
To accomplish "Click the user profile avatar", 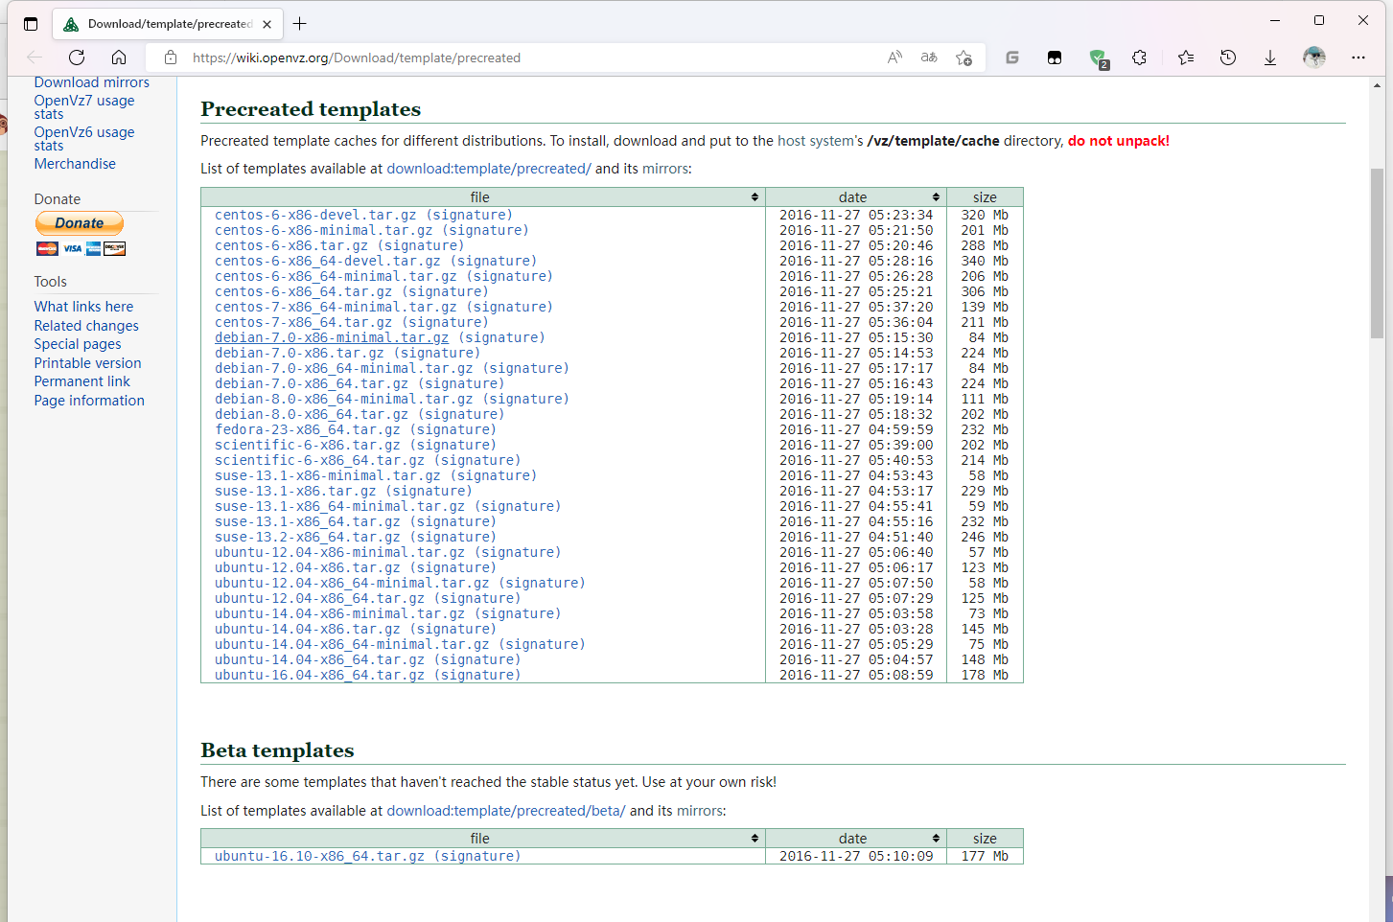I will pos(1314,58).
